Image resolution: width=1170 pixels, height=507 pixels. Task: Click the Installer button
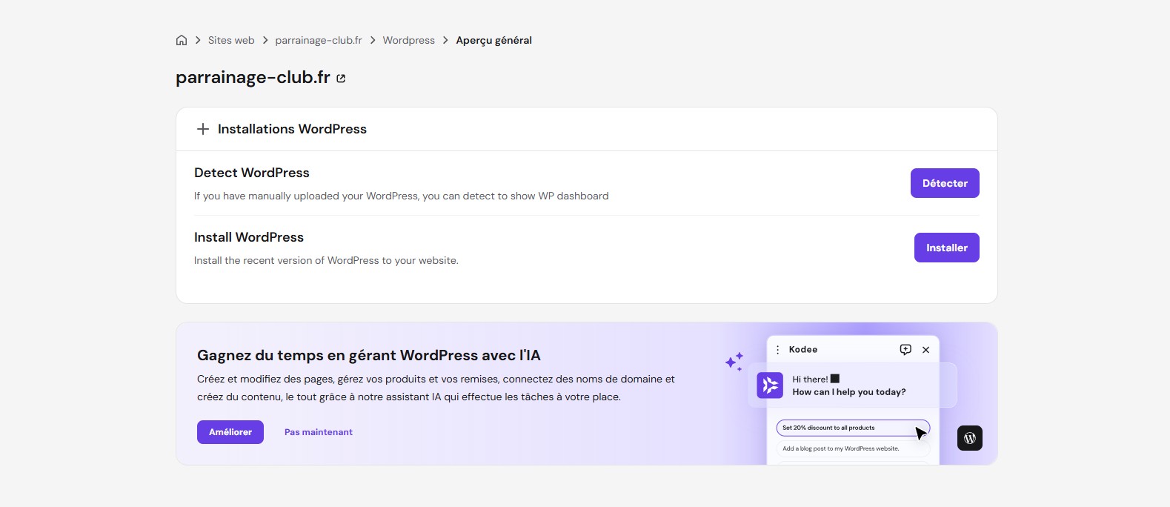pos(947,248)
